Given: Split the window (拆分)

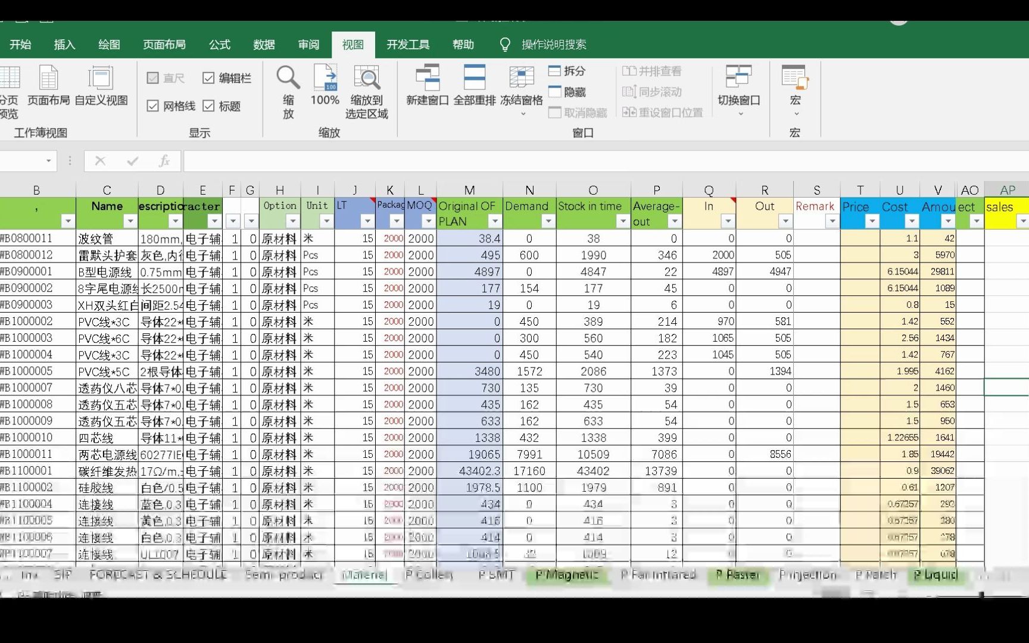Looking at the screenshot, I should [567, 71].
